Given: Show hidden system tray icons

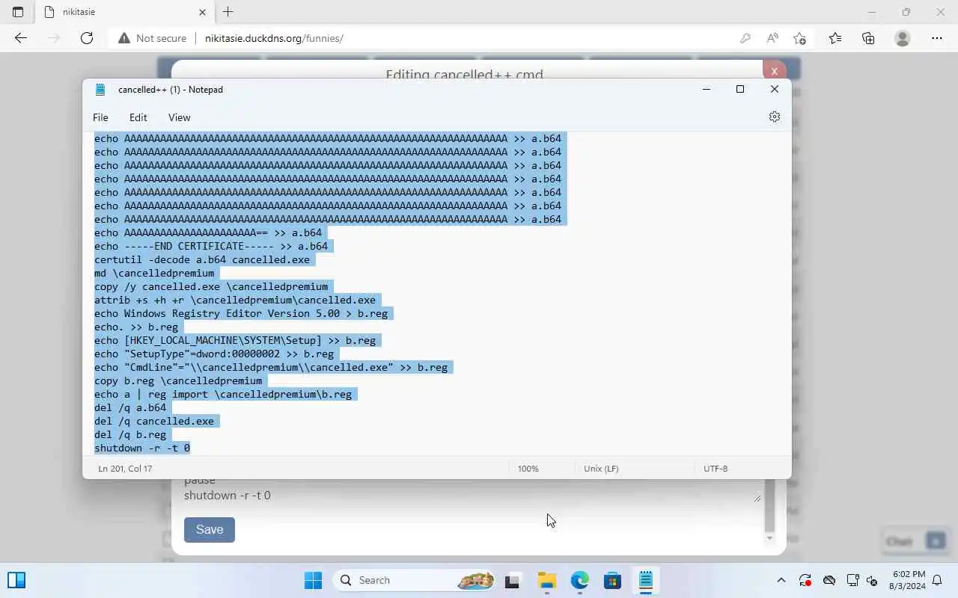Looking at the screenshot, I should (781, 580).
